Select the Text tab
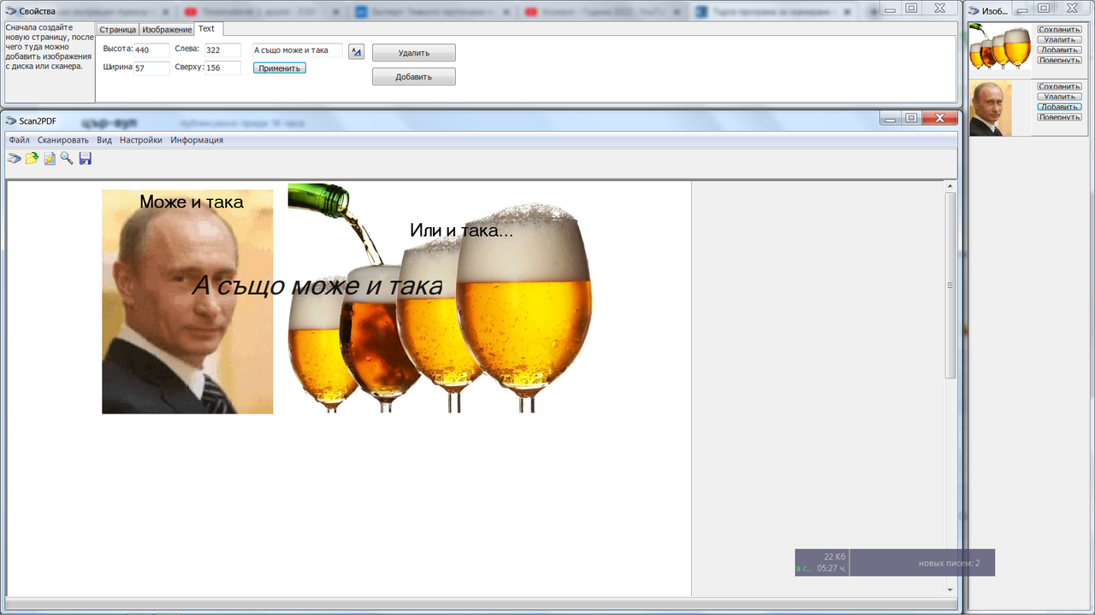 click(207, 29)
